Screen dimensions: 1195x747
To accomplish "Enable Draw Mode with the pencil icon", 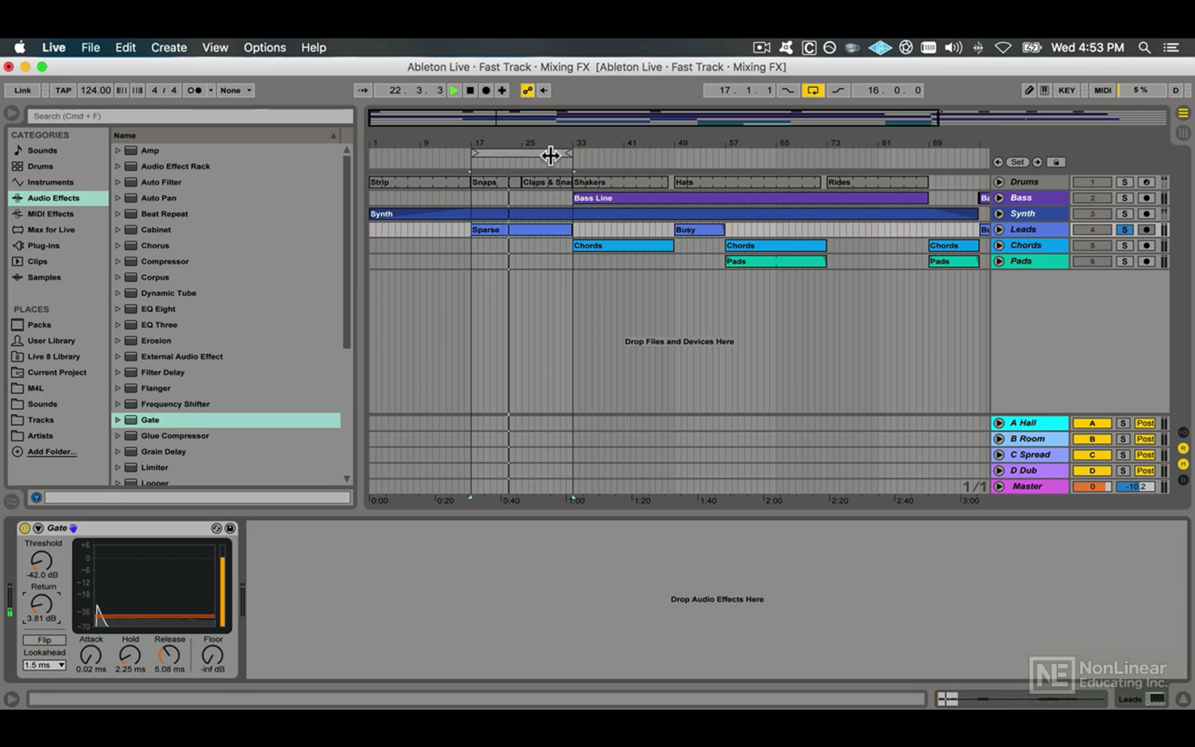I will pyautogui.click(x=1030, y=90).
